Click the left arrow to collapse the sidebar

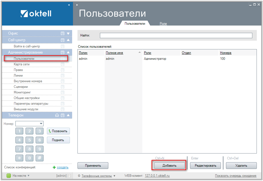click(69, 5)
